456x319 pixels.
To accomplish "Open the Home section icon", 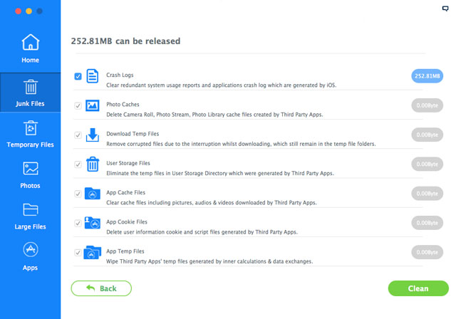I will (30, 42).
